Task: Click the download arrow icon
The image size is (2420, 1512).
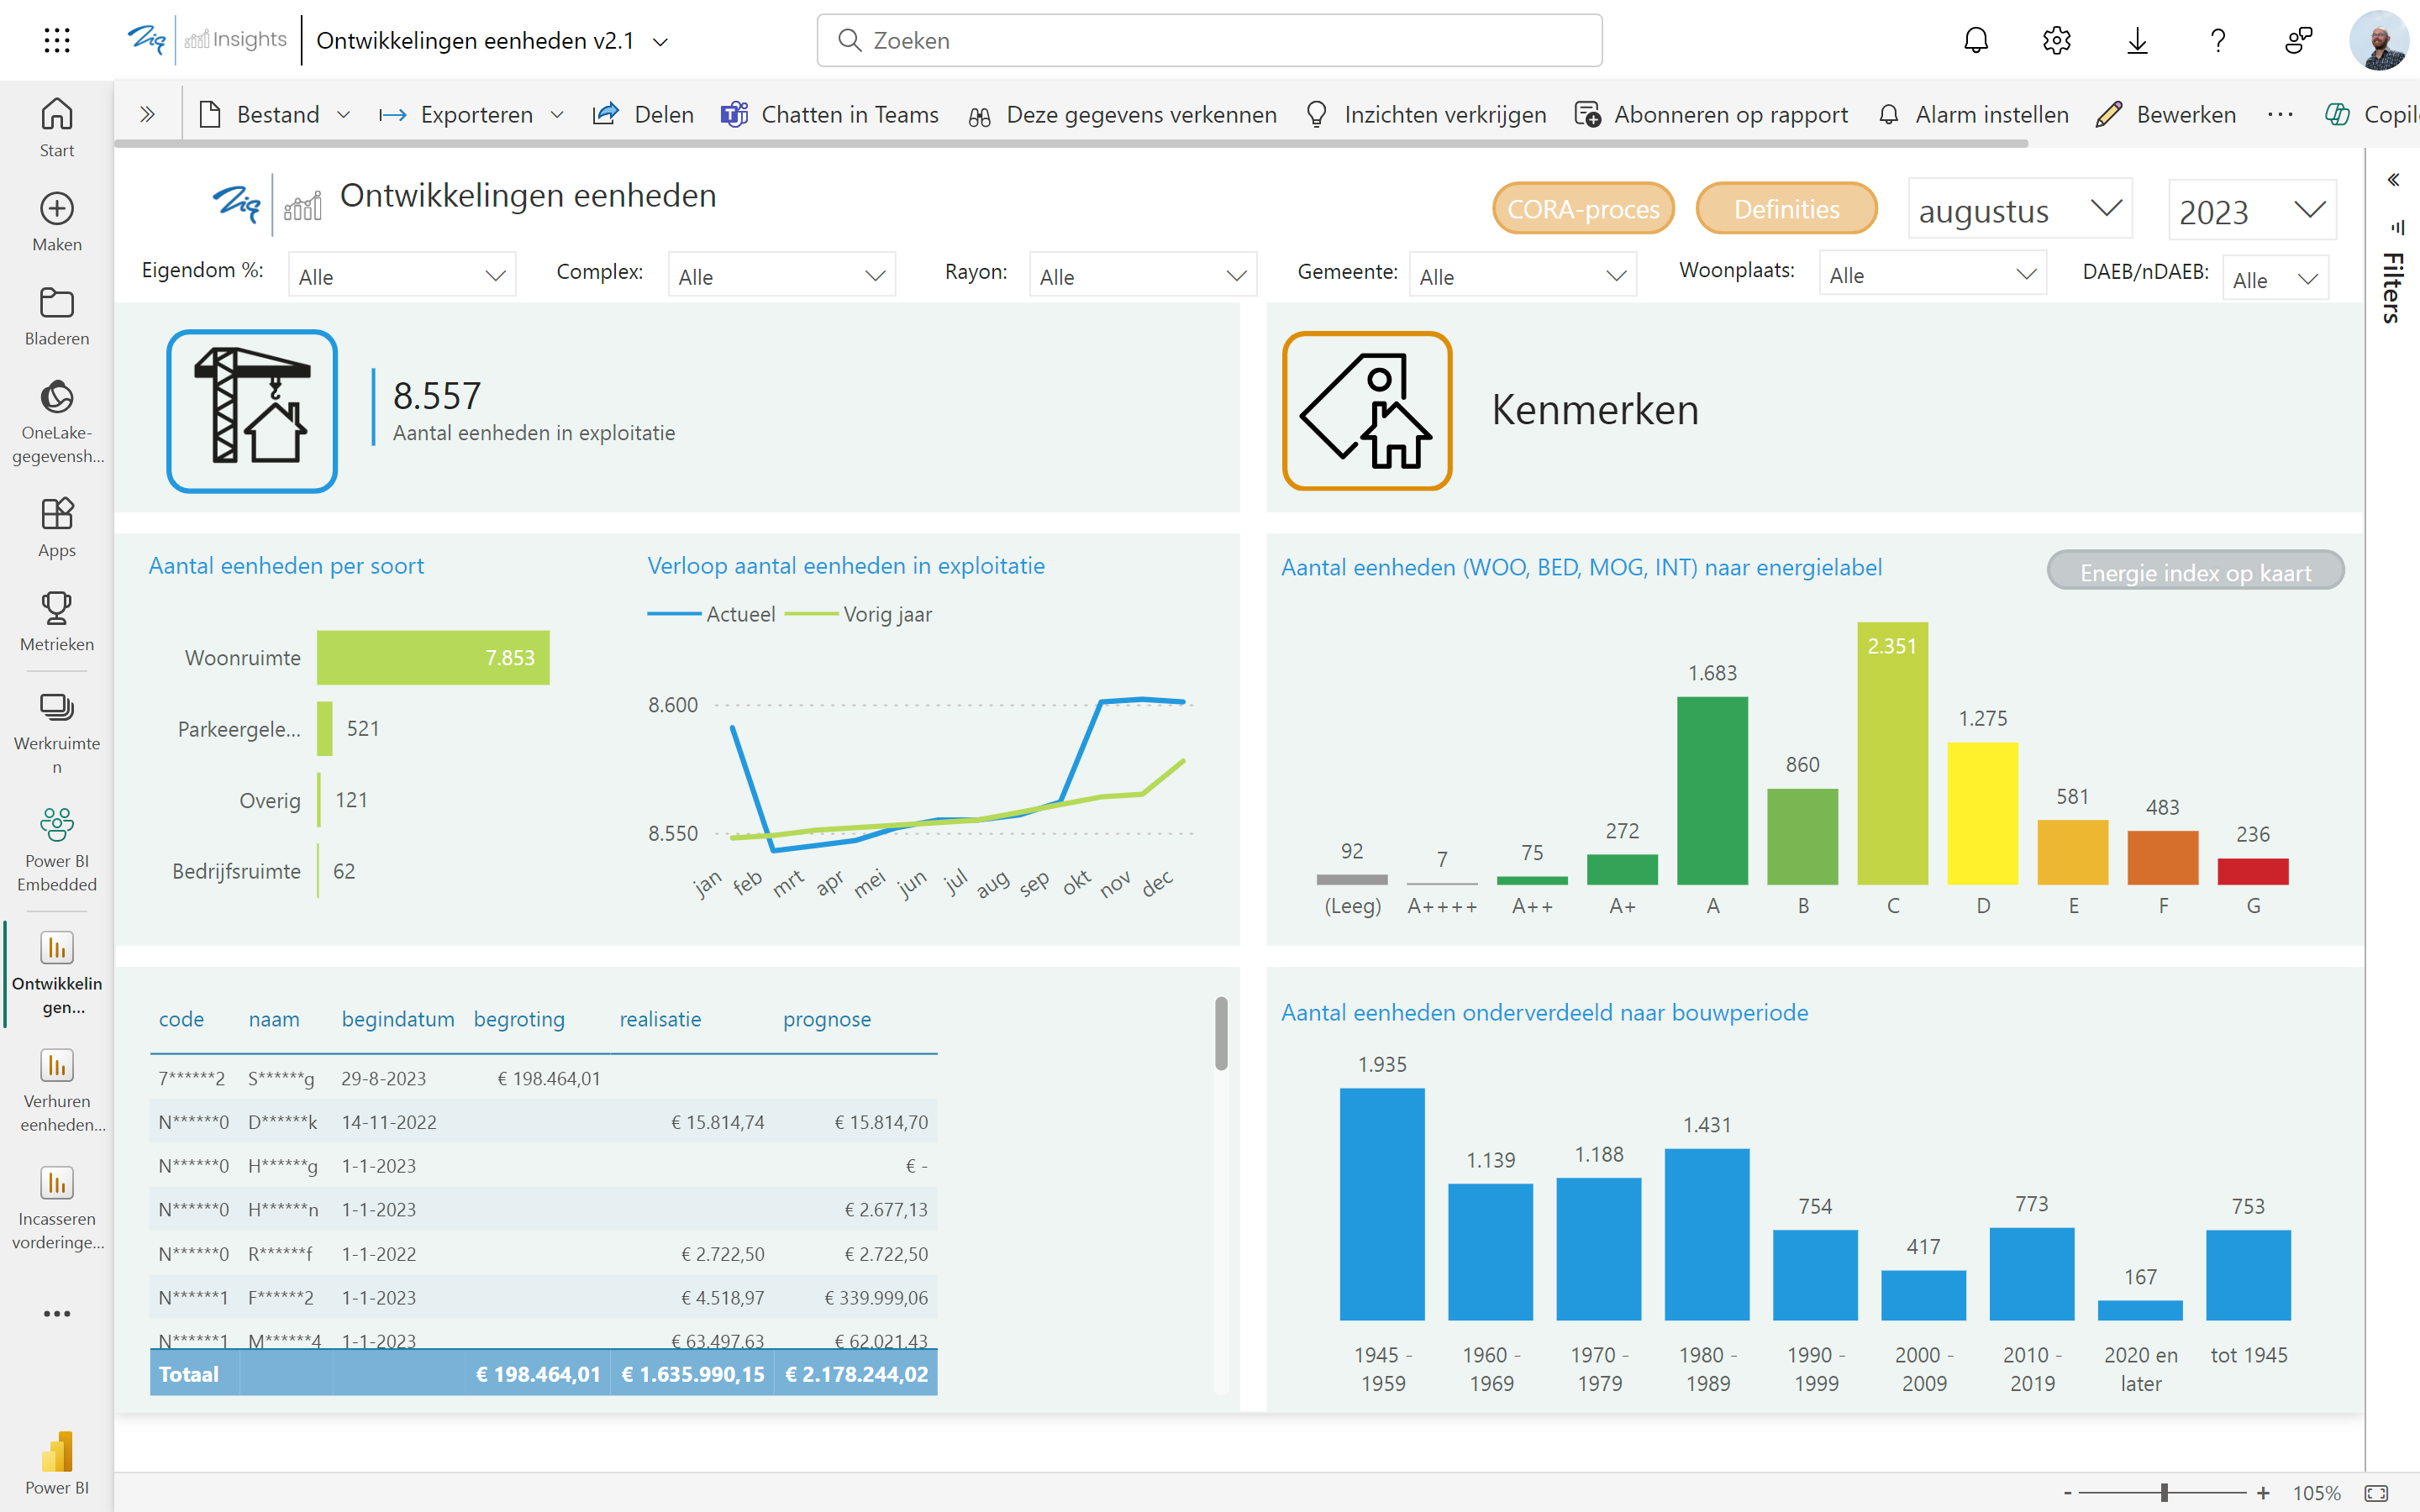Action: click(2137, 40)
